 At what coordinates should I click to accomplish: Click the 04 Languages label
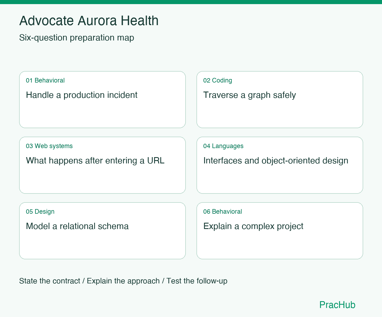tap(223, 146)
